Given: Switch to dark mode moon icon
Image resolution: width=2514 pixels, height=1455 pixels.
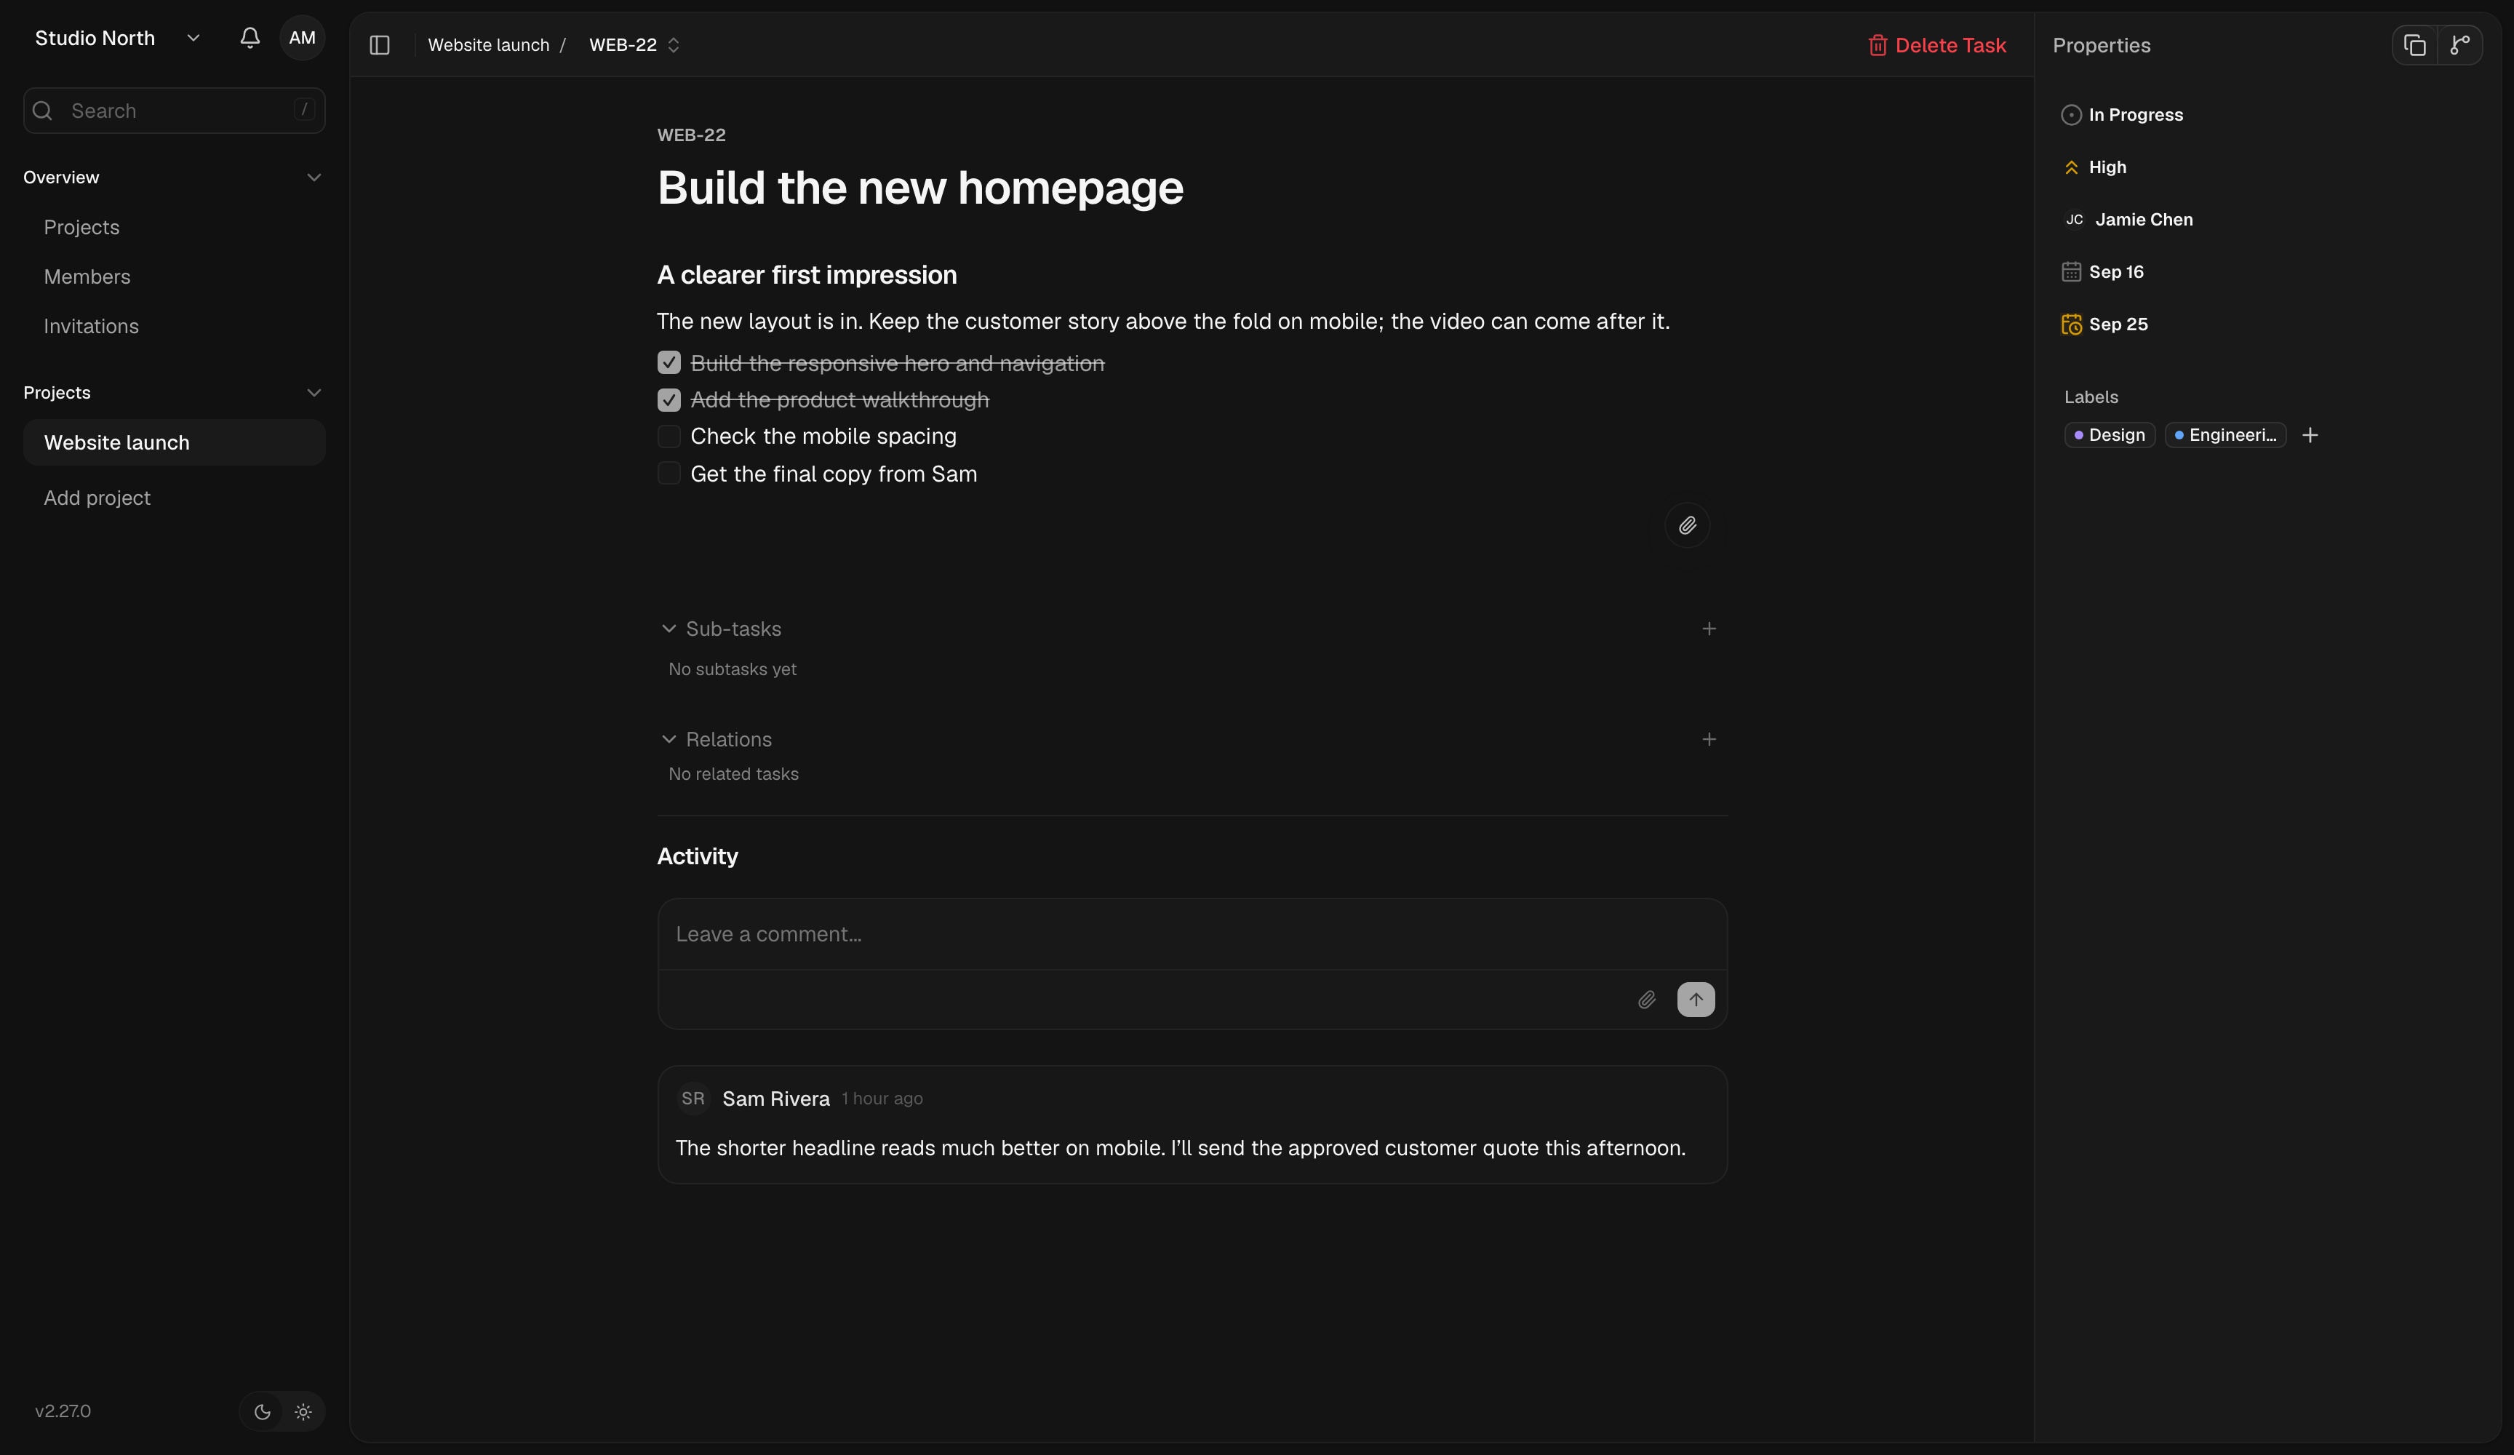Looking at the screenshot, I should click(263, 1411).
